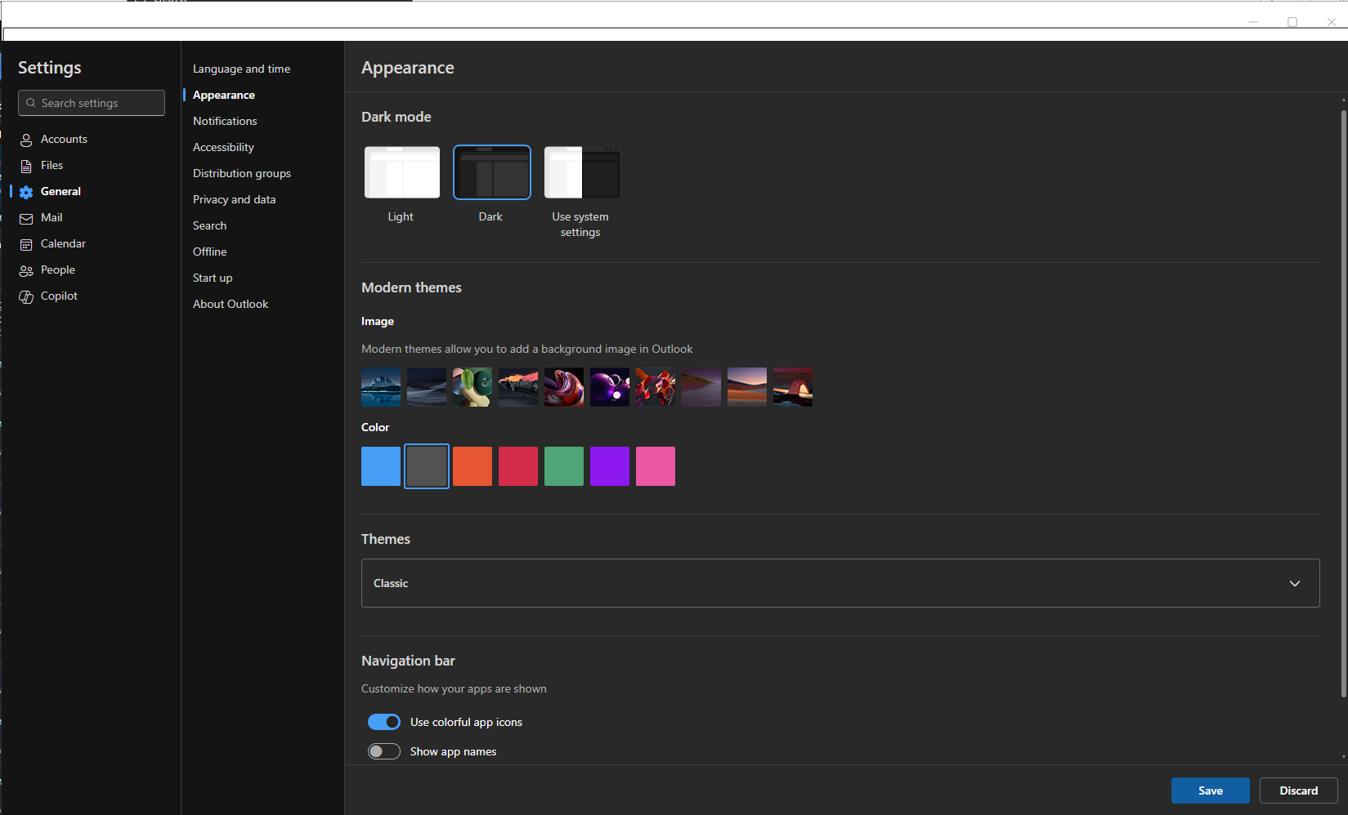Screen dimensions: 1348x815
Task: Choose the blue color swatch
Action: (381, 466)
